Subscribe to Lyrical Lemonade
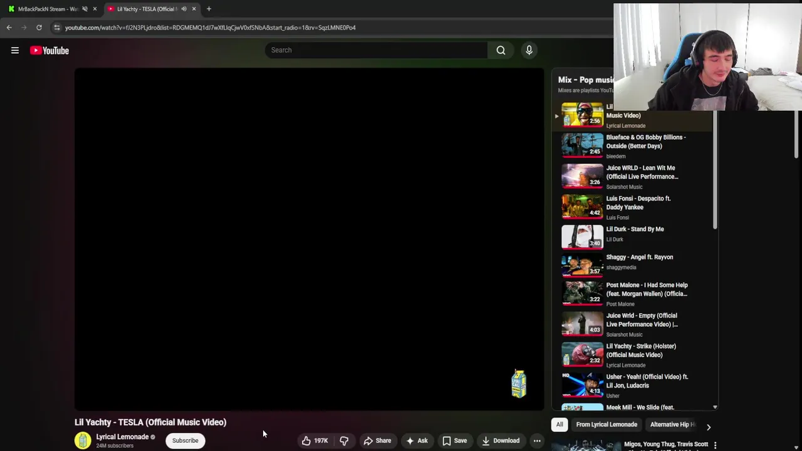This screenshot has height=451, width=802. click(185, 441)
